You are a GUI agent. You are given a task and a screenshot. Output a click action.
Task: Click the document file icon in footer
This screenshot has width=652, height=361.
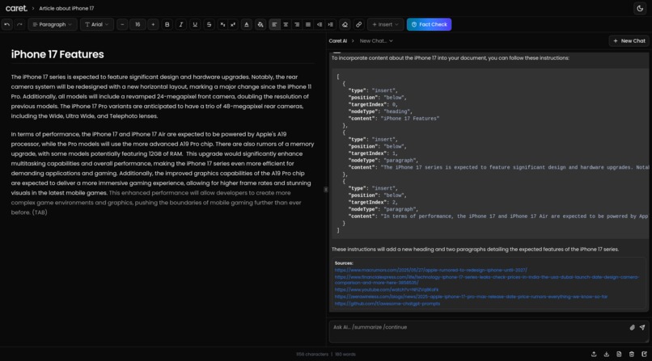pos(619,354)
